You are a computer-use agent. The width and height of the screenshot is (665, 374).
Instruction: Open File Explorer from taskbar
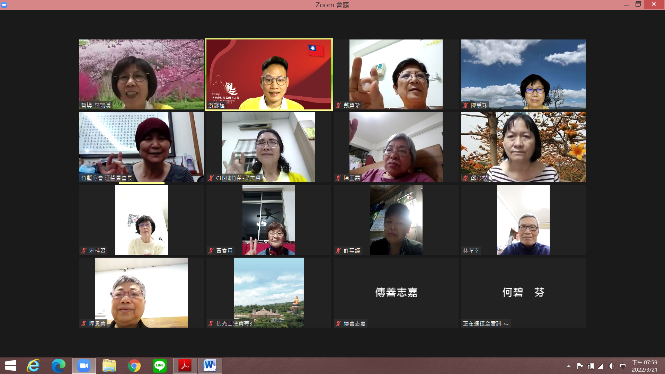pyautogui.click(x=109, y=366)
